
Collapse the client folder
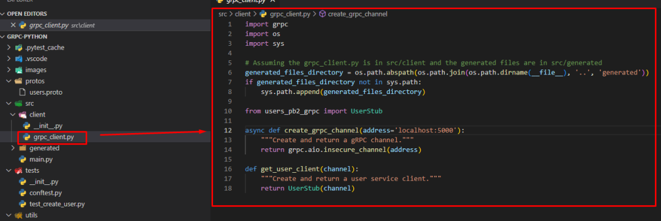(13, 114)
